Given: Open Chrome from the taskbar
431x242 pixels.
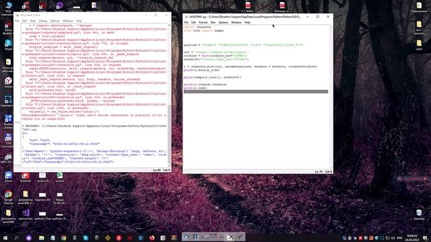Looking at the screenshot, I should pyautogui.click(x=63, y=237).
